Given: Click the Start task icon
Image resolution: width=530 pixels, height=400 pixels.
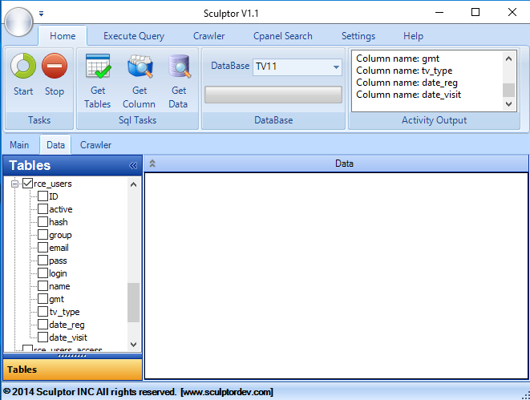Looking at the screenshot, I should coord(23,67).
